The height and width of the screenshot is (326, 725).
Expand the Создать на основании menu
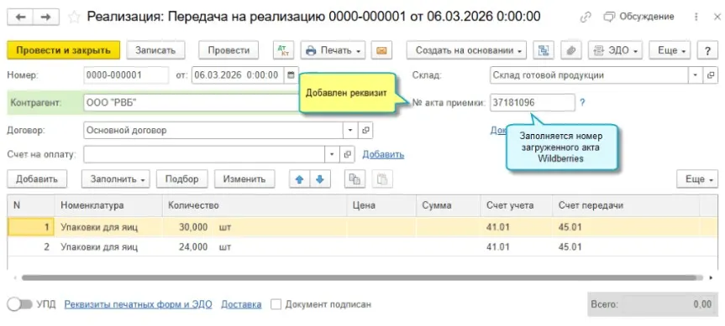(x=466, y=50)
